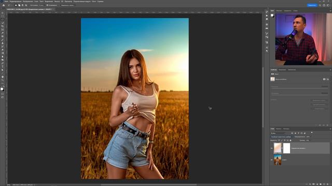Select the Gradient tool
This screenshot has width=332, height=186.
point(3,53)
